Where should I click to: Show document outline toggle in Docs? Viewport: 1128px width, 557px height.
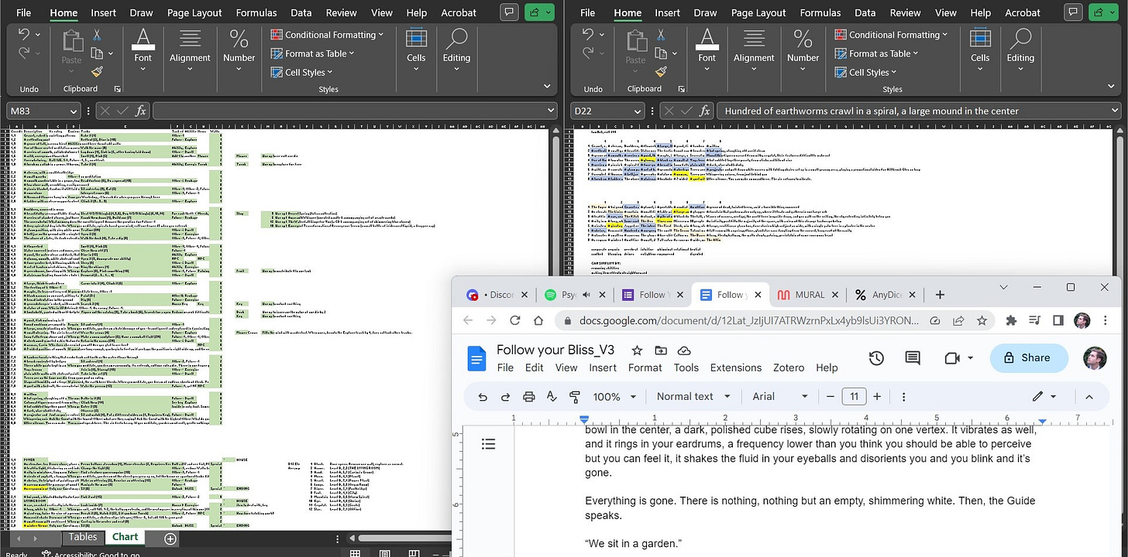[488, 443]
